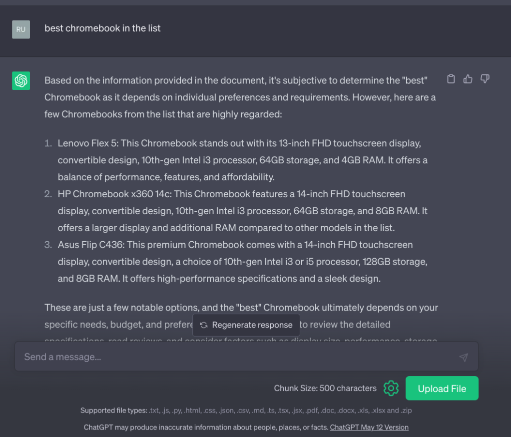Give the response a thumbs down

(485, 79)
